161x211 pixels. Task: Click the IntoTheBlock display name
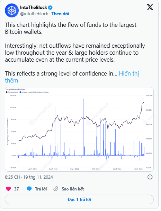(34, 8)
